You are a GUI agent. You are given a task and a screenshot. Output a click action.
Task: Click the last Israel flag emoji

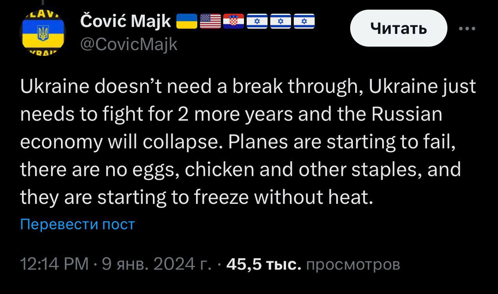[304, 22]
